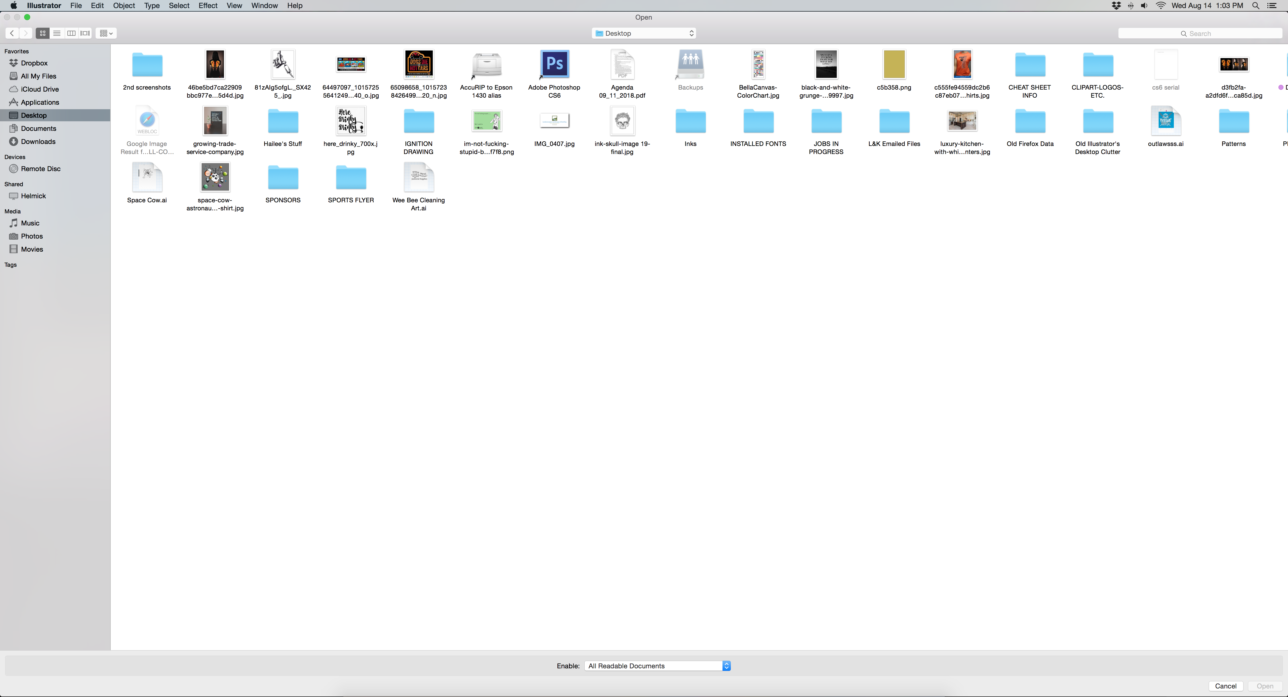
Task: Open Spotlight search in menu bar
Action: pyautogui.click(x=1256, y=6)
